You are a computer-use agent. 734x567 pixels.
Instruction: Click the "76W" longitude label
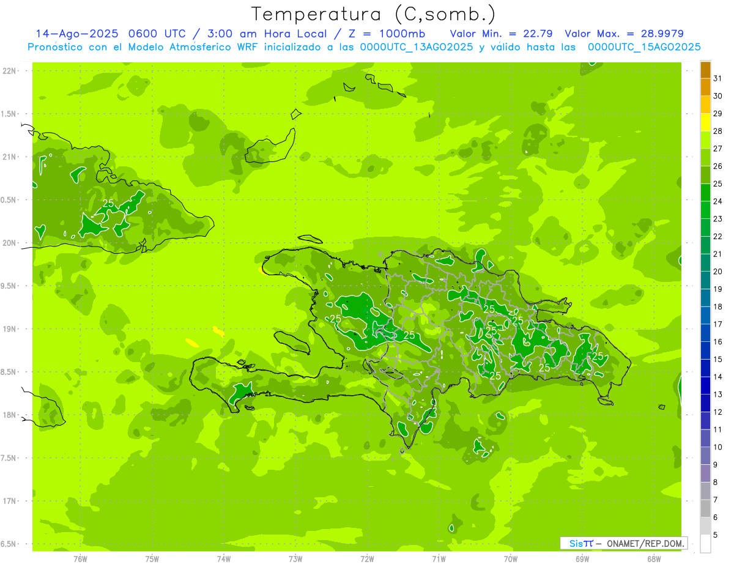click(x=80, y=558)
